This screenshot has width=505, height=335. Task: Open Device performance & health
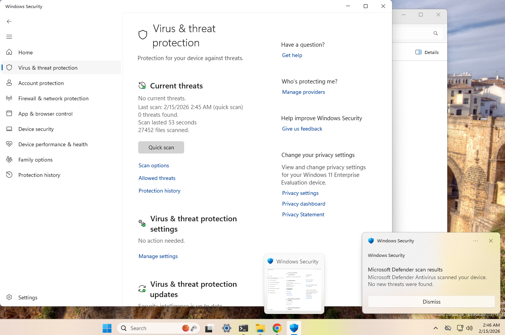[x=53, y=144]
